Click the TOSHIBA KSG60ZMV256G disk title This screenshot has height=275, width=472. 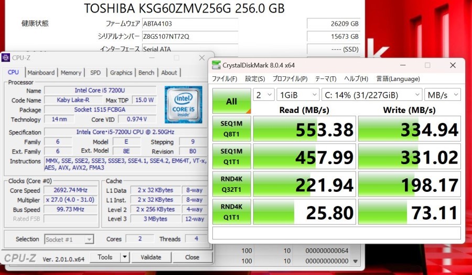coord(184,8)
